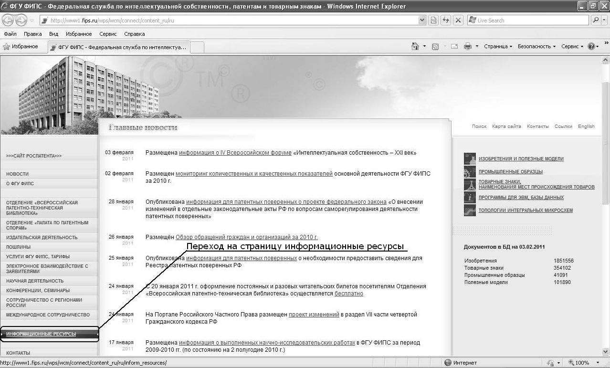Select the ФГУ ФИПС browser tab
Screen dimensions: 610x368
118,47
